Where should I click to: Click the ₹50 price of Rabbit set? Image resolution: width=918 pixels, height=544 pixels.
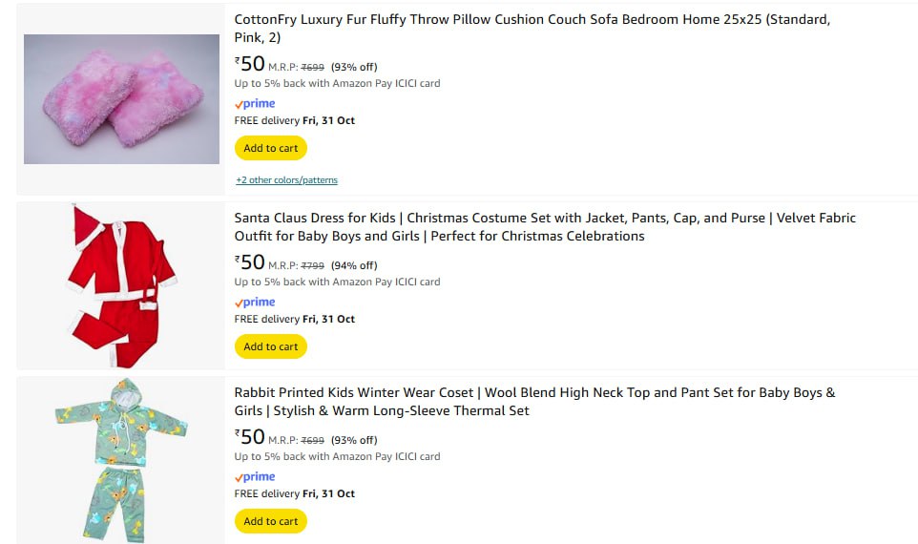click(250, 437)
